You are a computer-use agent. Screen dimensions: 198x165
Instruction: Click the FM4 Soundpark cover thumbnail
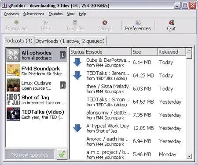point(13,70)
